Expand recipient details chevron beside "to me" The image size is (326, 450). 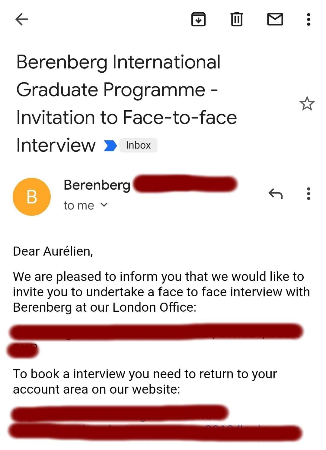pyautogui.click(x=104, y=205)
